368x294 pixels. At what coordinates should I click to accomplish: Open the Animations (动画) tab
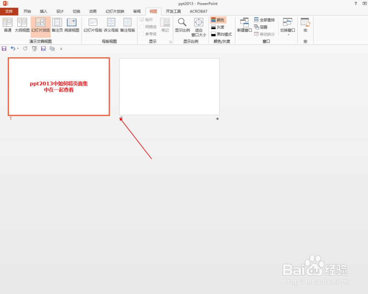93,11
